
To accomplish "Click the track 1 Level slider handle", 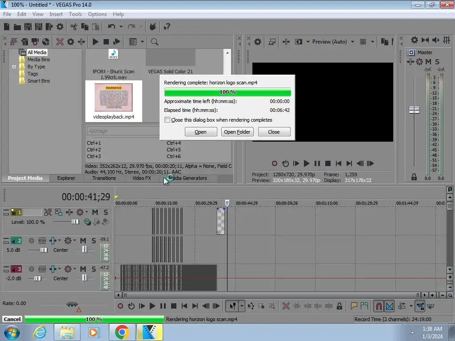I will (75, 222).
